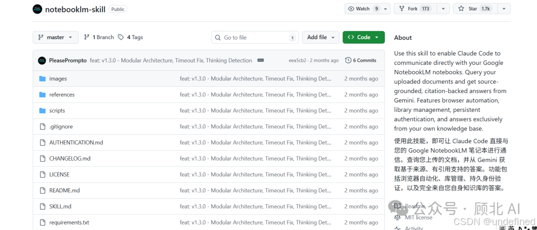The width and height of the screenshot is (537, 230).
Task: Open commit hash eea5cb2
Action: click(x=298, y=60)
